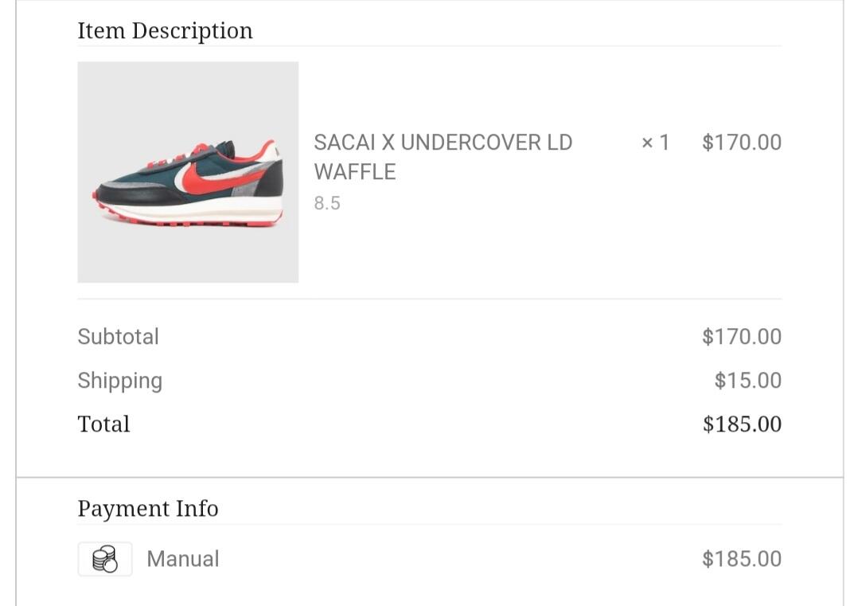This screenshot has width=858, height=606.
Task: Click the × 1 quantity
Action: 655,143
